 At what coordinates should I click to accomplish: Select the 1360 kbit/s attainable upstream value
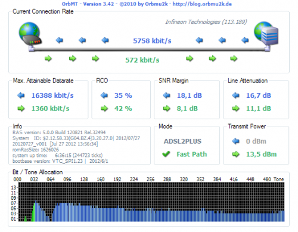[x=51, y=109]
